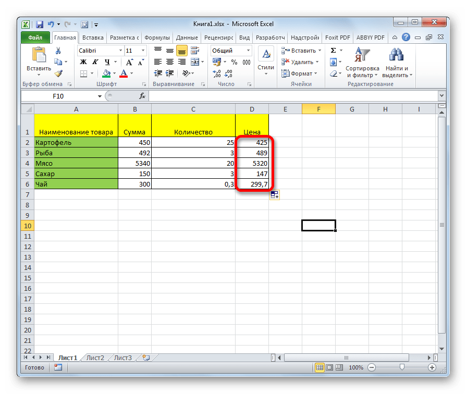Increase indent icon

coord(170,73)
